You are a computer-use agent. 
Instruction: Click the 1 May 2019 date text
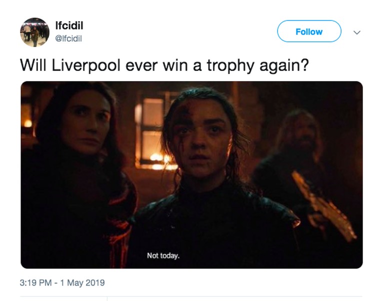82,282
